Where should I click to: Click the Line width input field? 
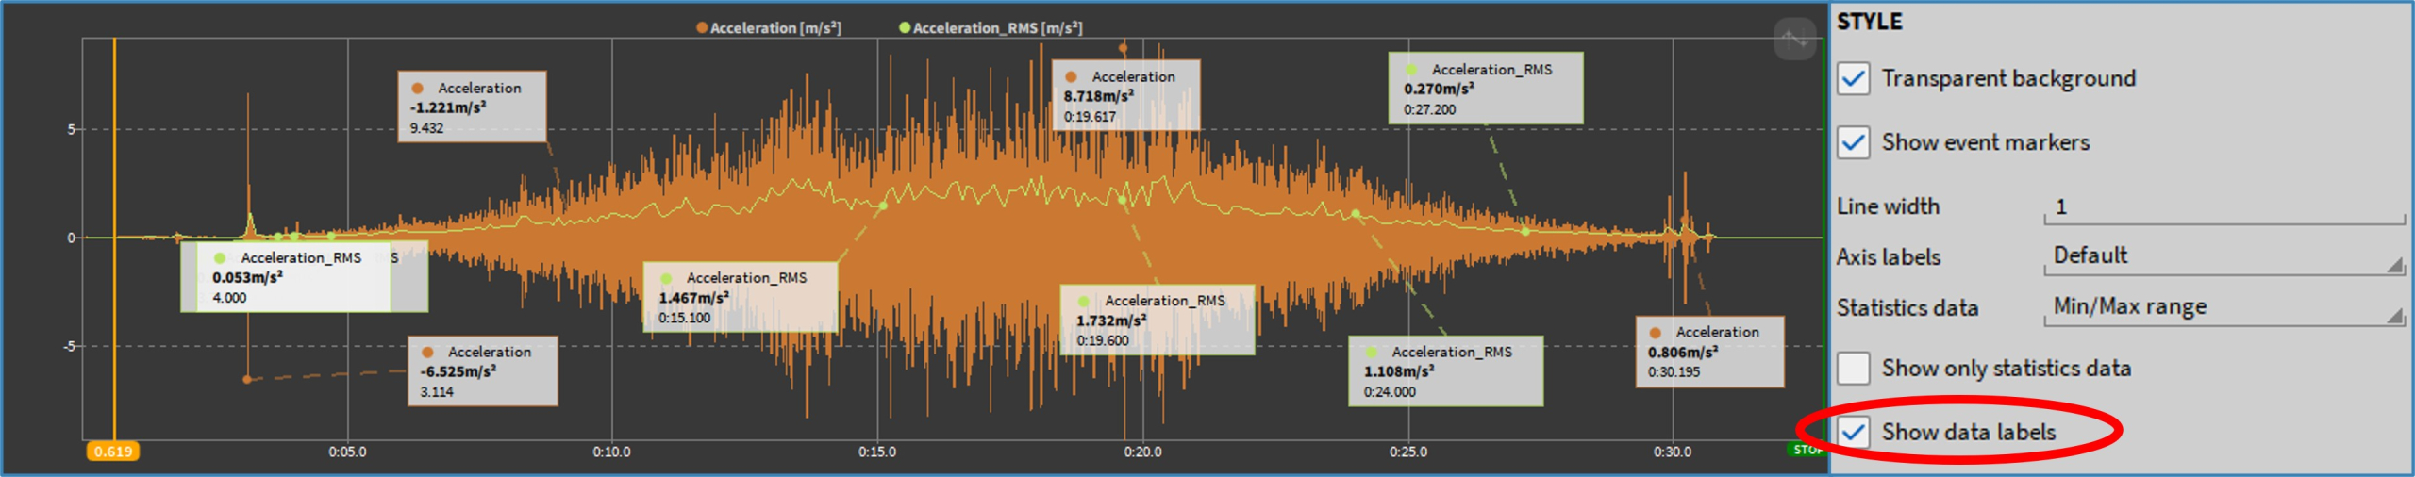[x=2223, y=206]
